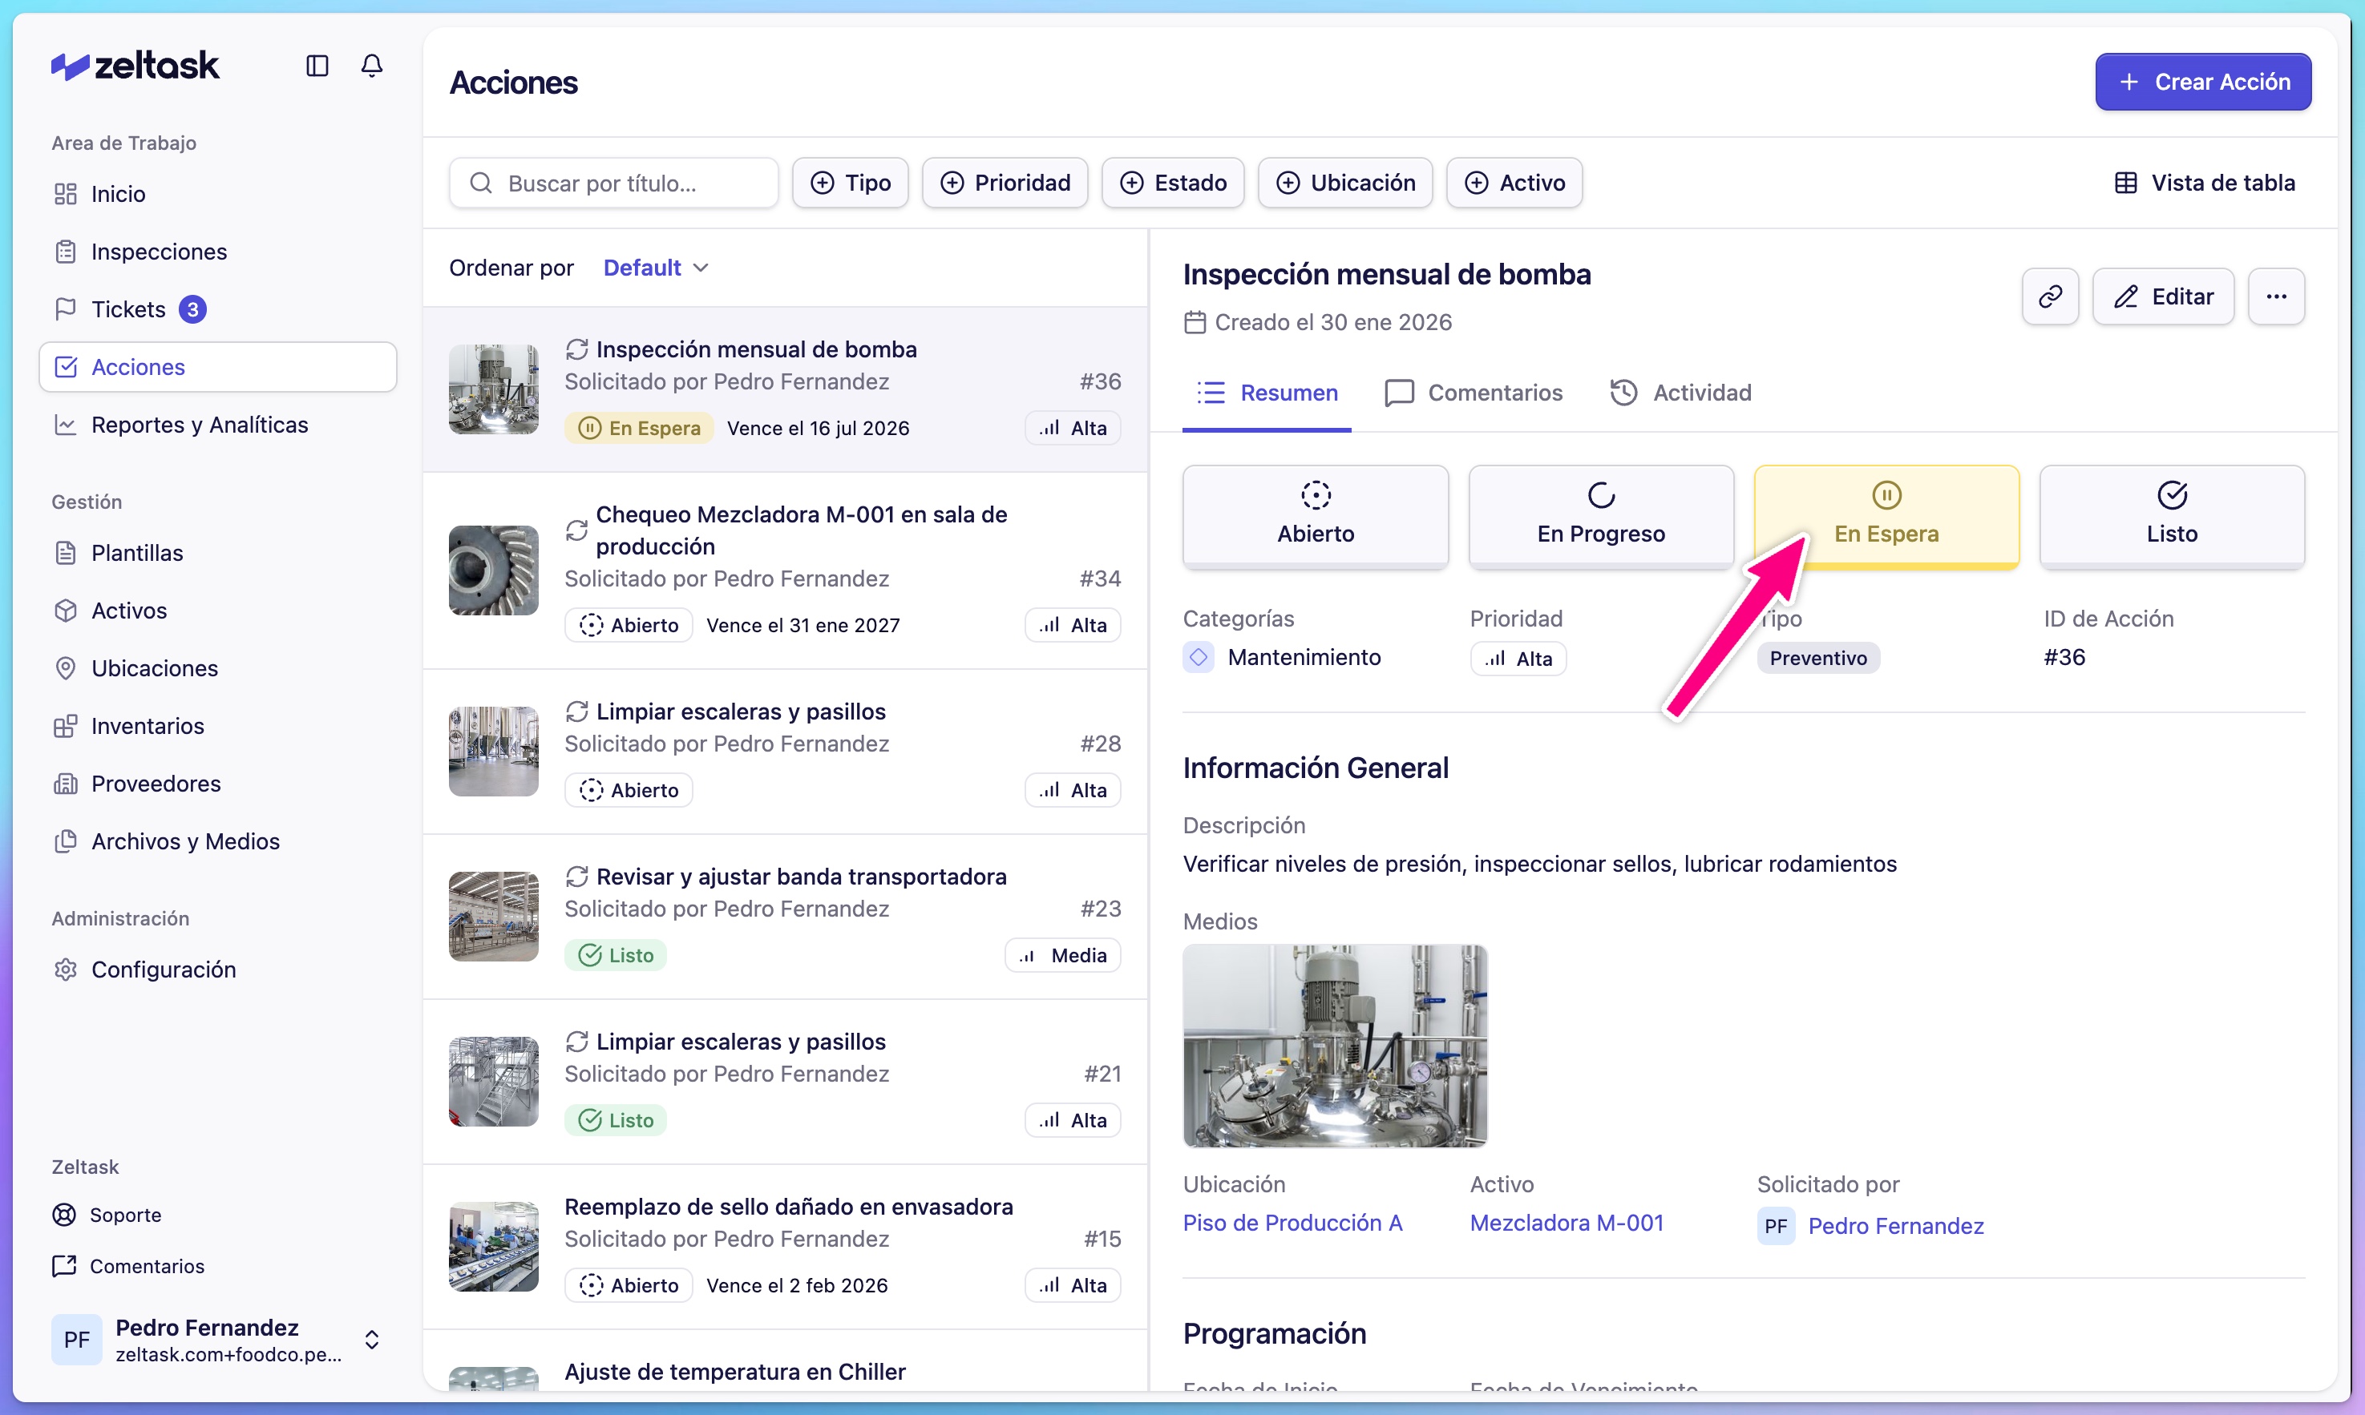Image resolution: width=2365 pixels, height=1415 pixels.
Task: Open Pedro Fernandez requester link
Action: tap(1896, 1226)
